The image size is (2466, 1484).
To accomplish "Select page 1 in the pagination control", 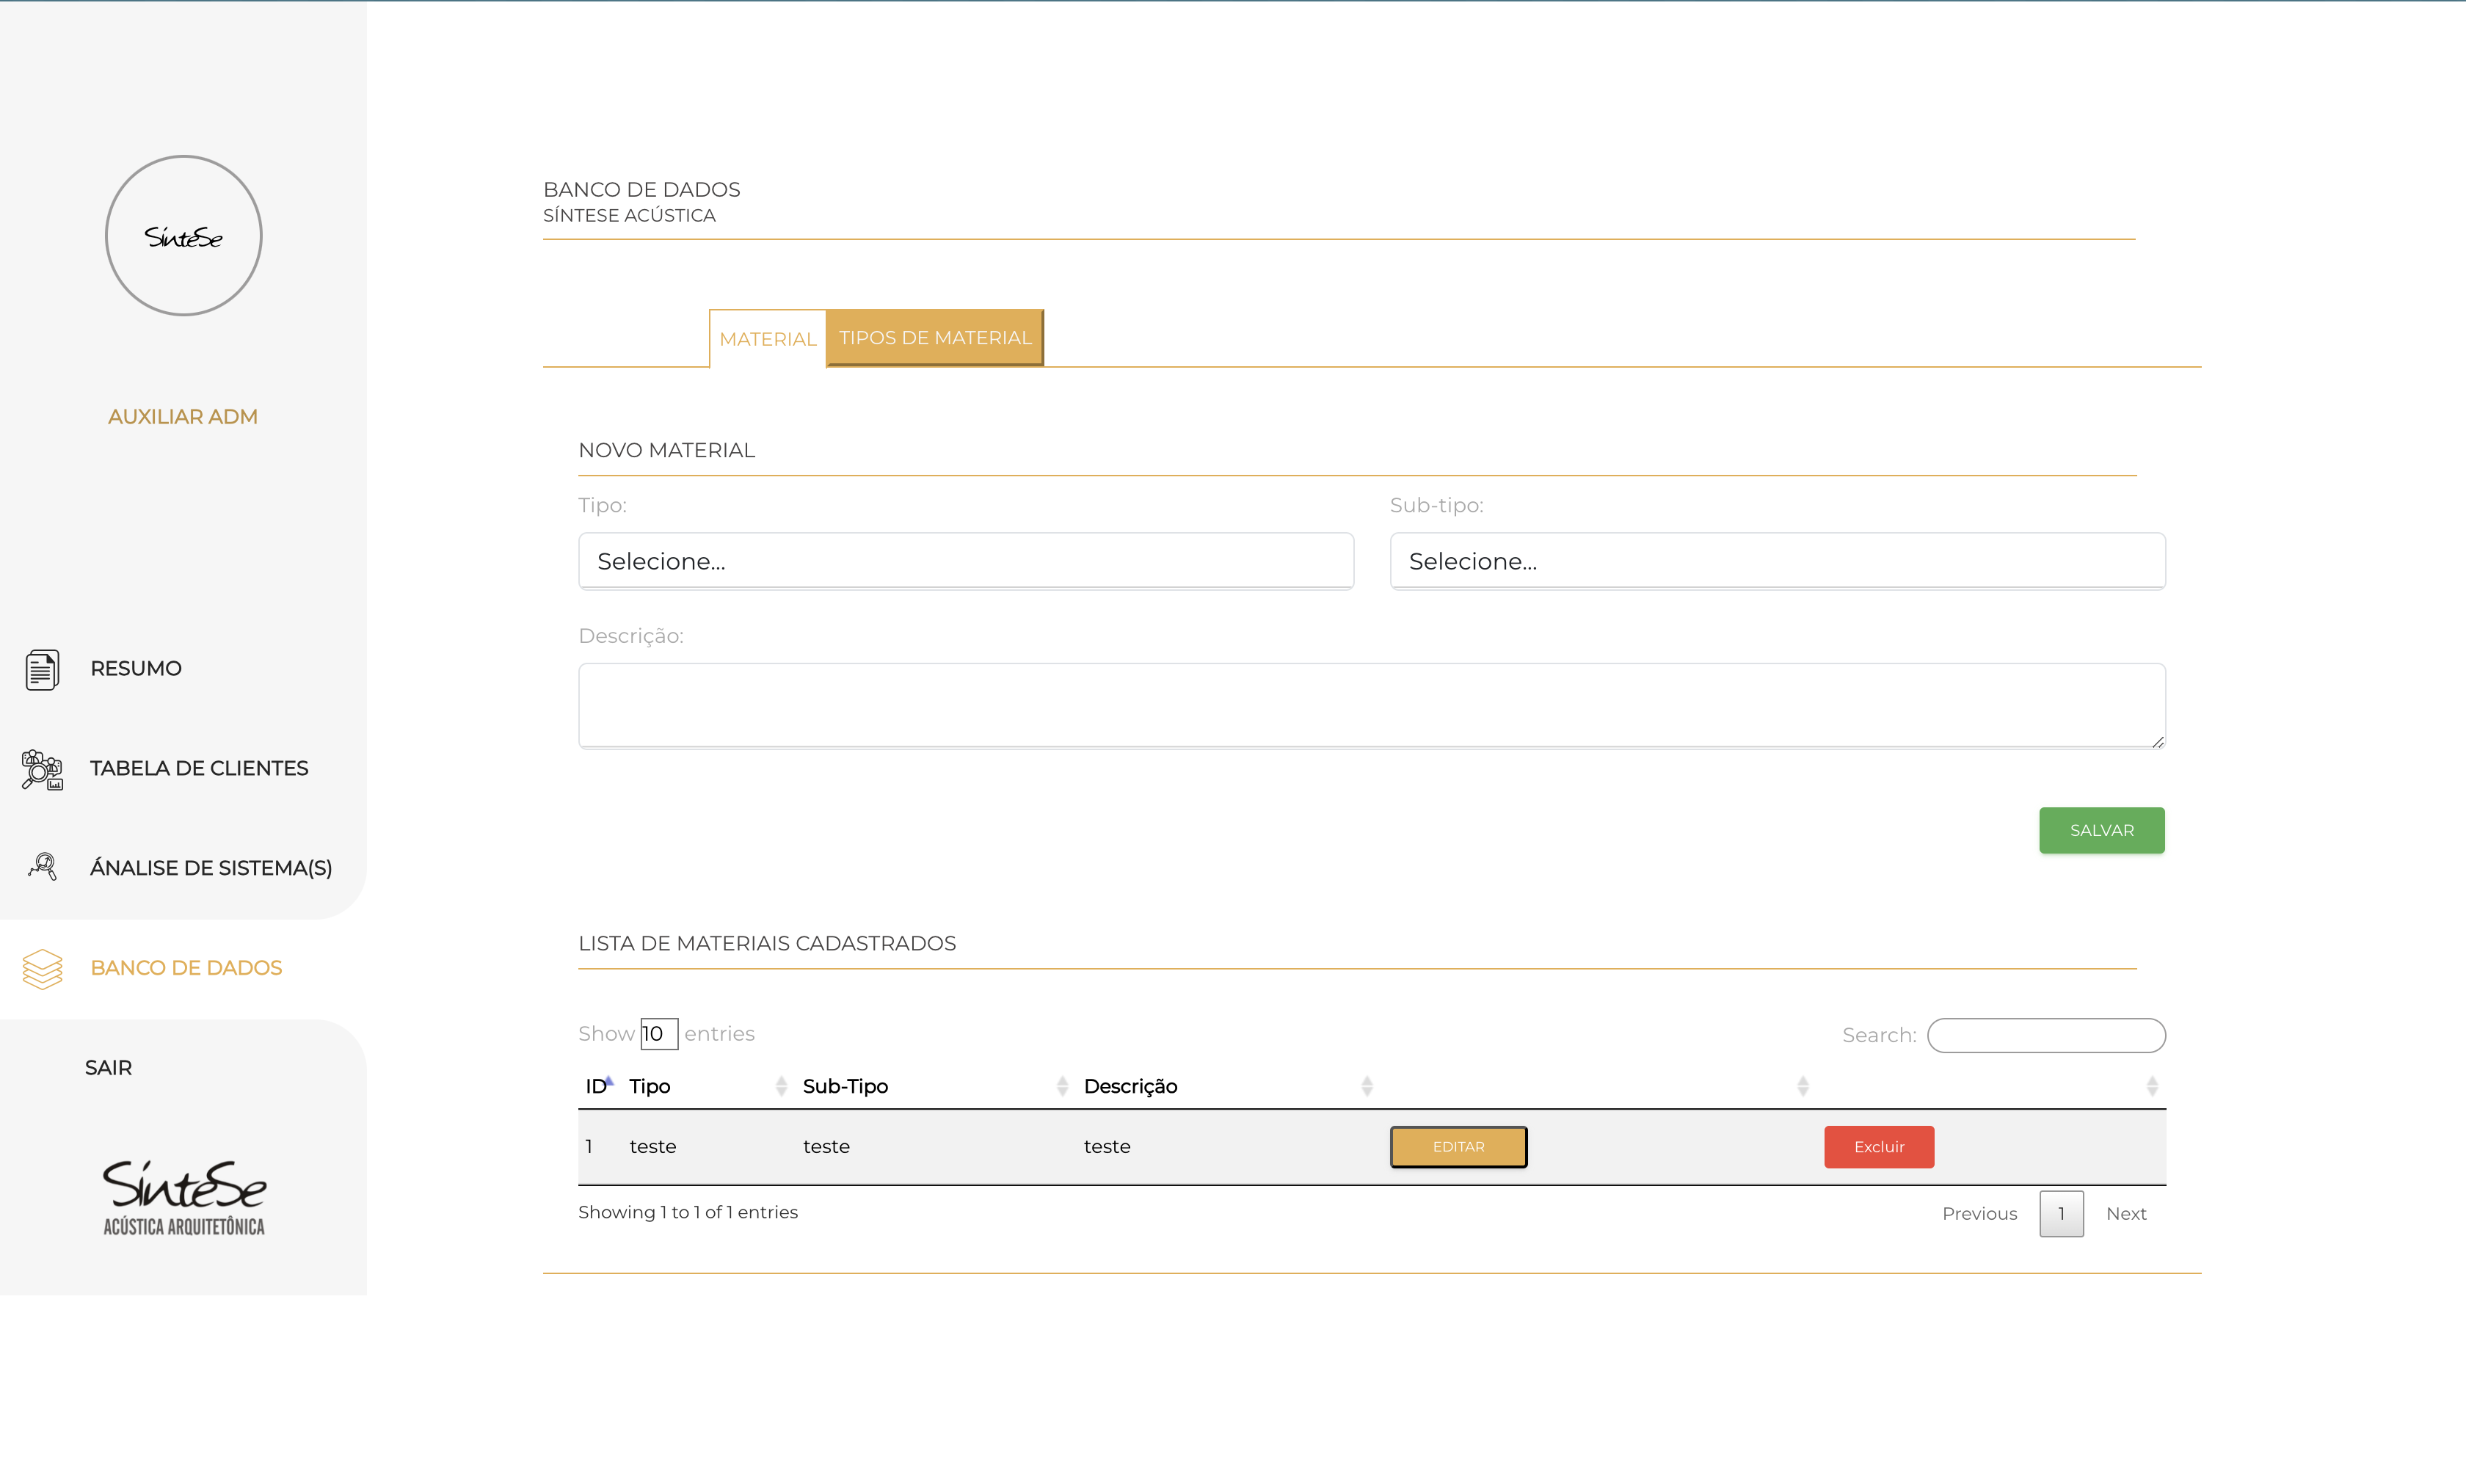I will pyautogui.click(x=2061, y=1213).
